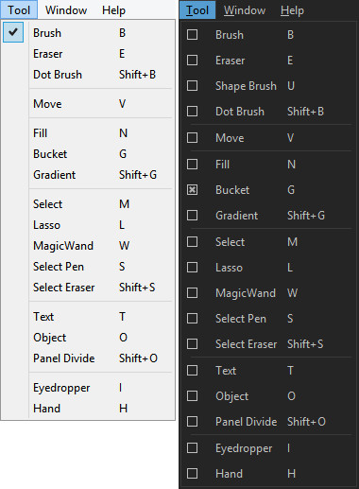Image resolution: width=359 pixels, height=489 pixels.
Task: Open the Help menu in the light menu bar
Action: (x=113, y=10)
